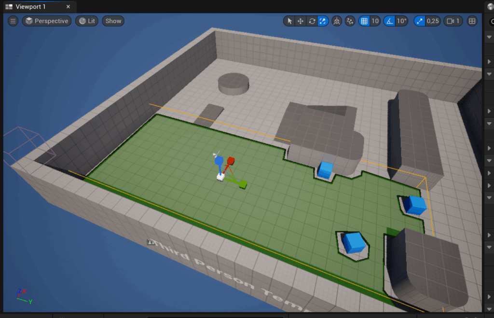Image resolution: width=494 pixels, height=318 pixels.
Task: Switch to the Translate (move) tool
Action: 301,21
